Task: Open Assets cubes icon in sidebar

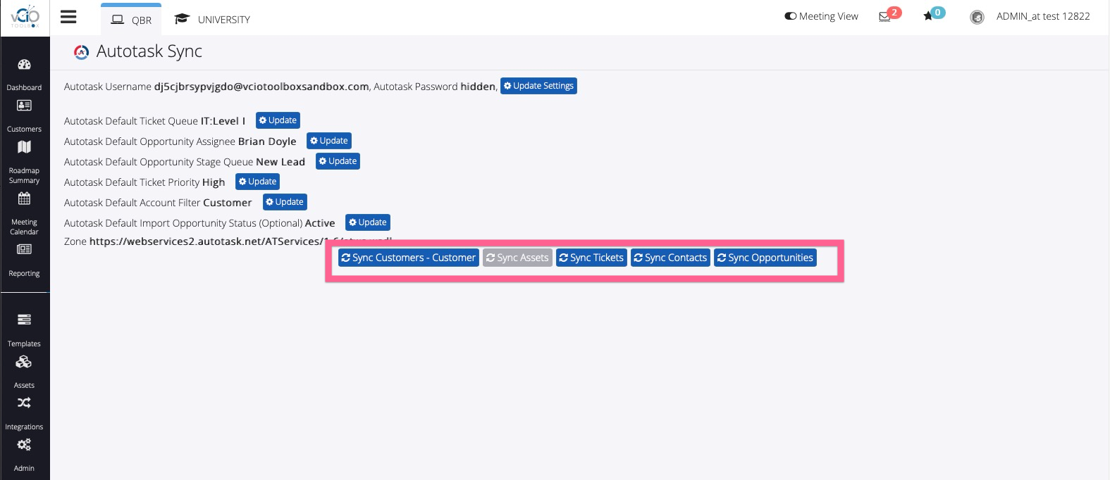Action: [24, 362]
